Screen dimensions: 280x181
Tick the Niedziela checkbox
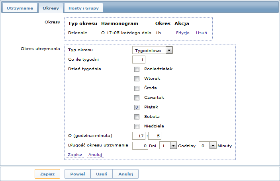(x=137, y=126)
